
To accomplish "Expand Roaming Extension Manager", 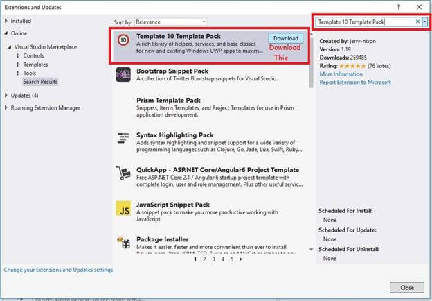I will [6, 108].
